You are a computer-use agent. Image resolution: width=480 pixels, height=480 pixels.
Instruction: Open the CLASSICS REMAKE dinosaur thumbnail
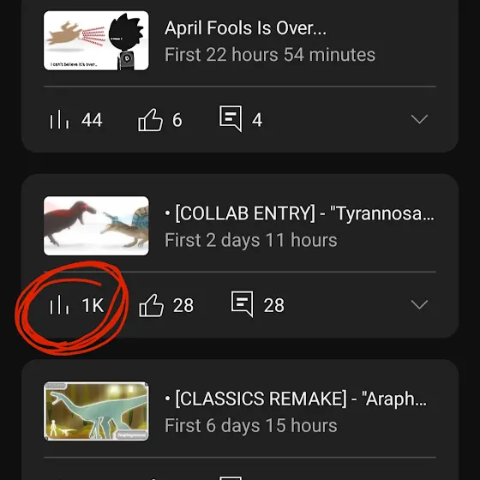(96, 411)
